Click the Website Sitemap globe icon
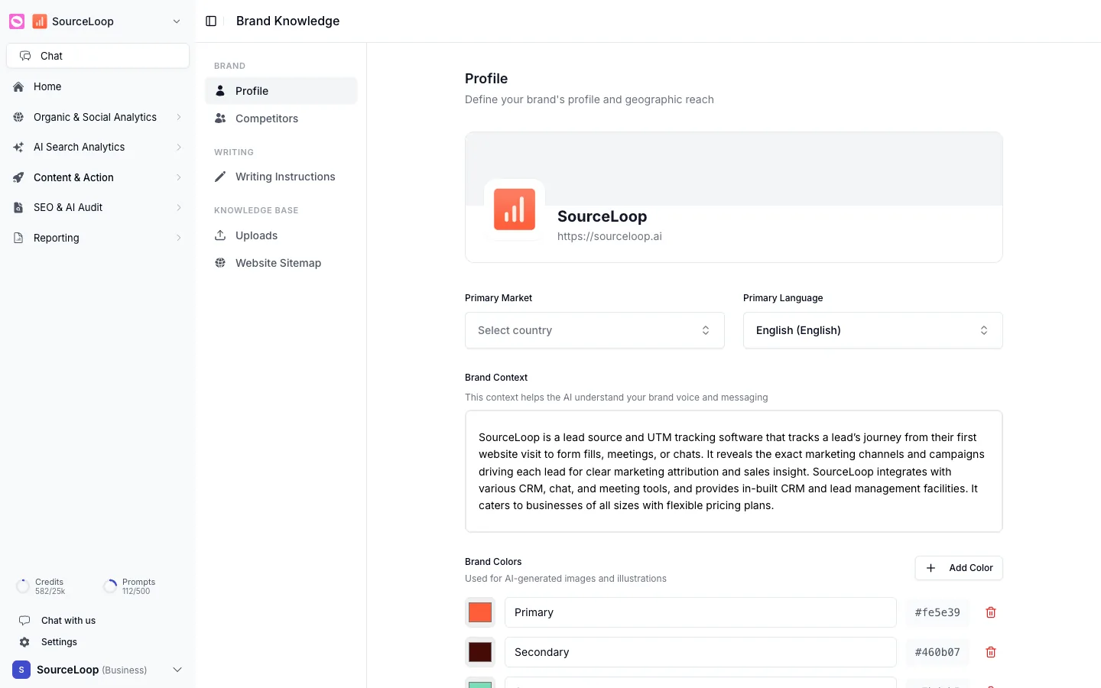The height and width of the screenshot is (688, 1101). [x=220, y=263]
